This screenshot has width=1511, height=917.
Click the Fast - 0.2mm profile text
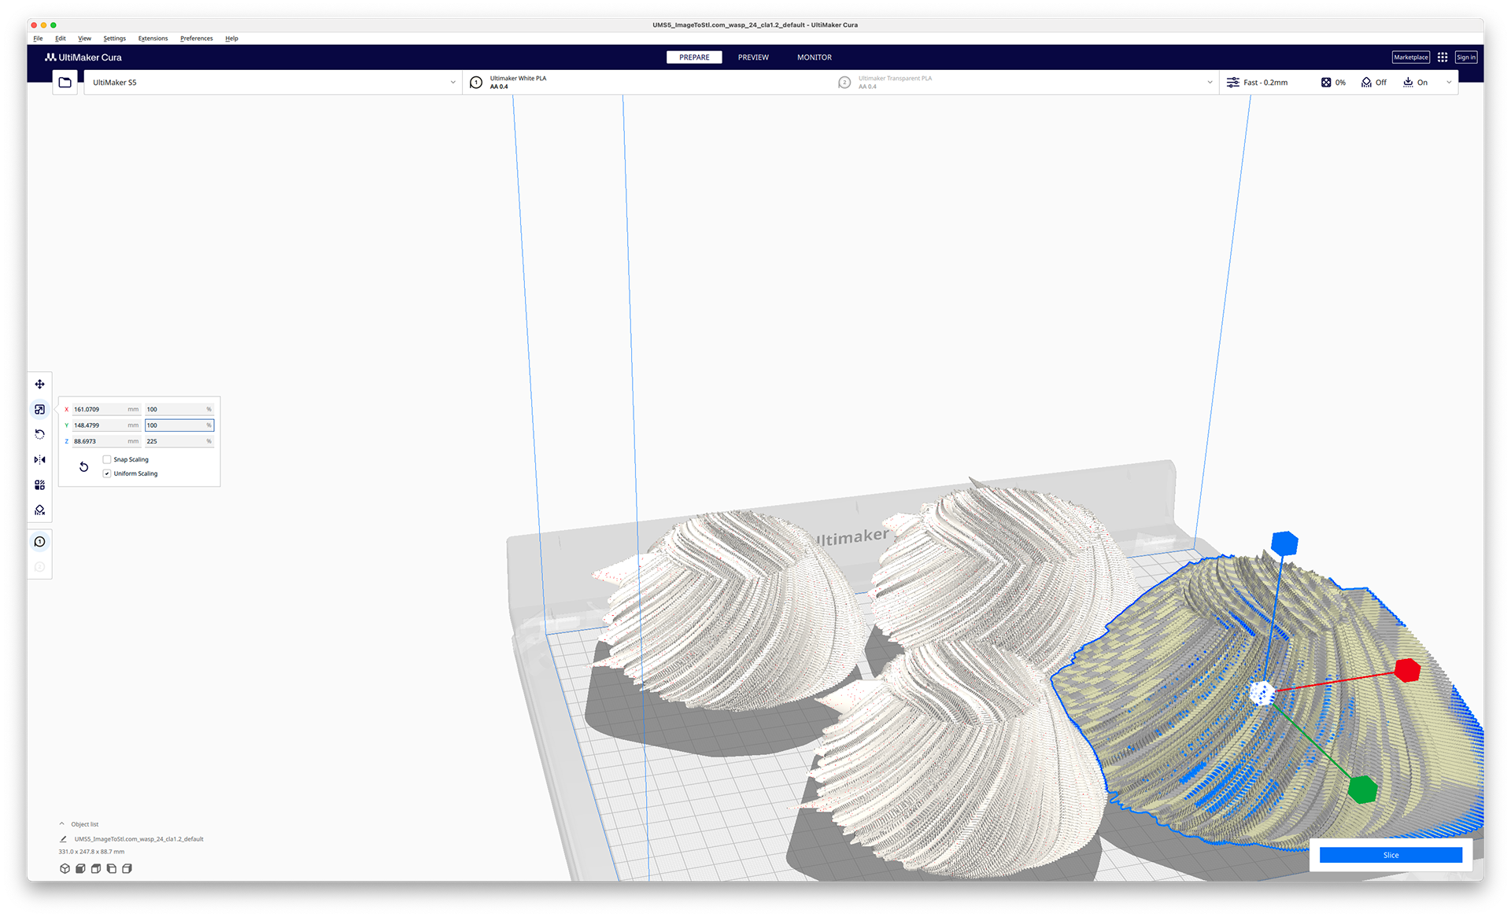[1265, 83]
